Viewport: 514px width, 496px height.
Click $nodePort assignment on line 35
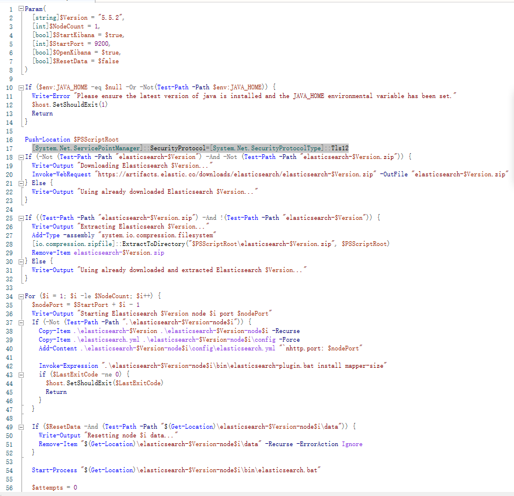point(86,305)
